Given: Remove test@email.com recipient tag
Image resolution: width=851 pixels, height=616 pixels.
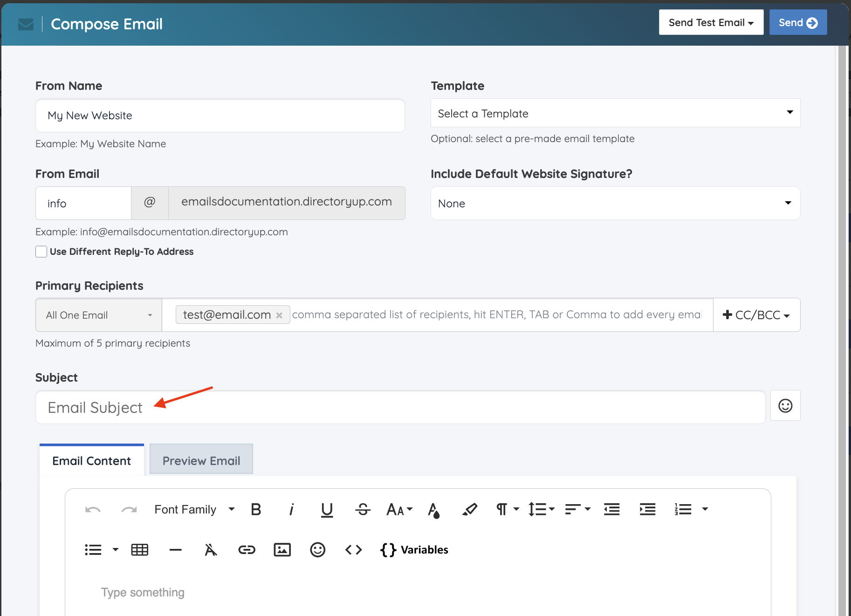Looking at the screenshot, I should [x=279, y=315].
